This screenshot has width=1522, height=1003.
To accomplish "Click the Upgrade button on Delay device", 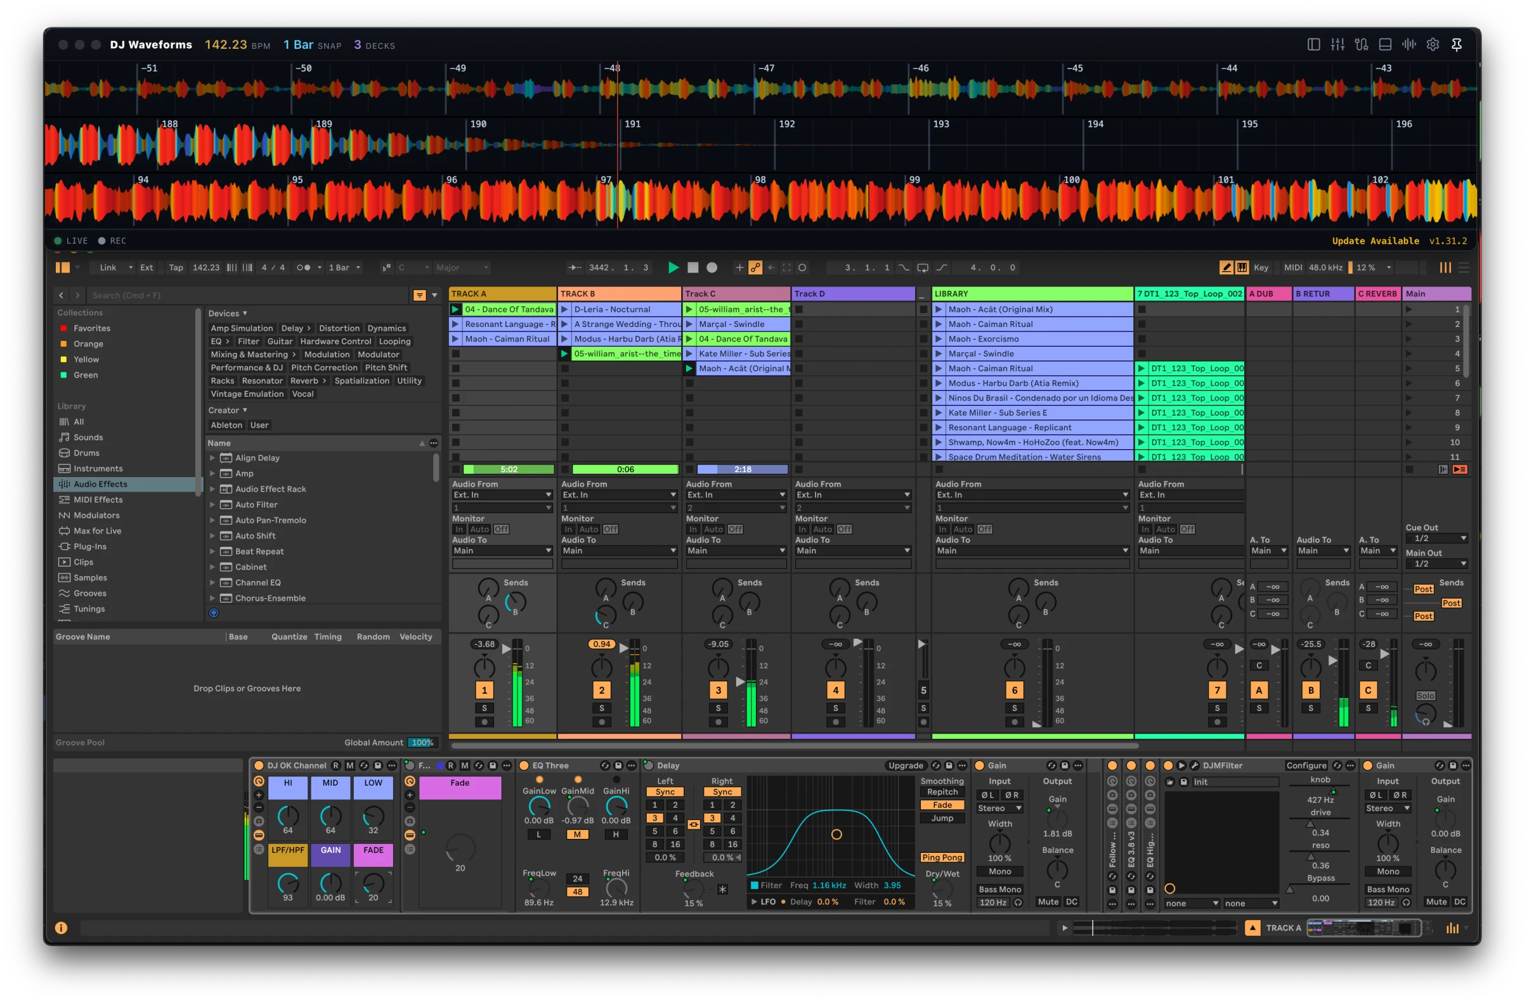I will click(x=905, y=765).
